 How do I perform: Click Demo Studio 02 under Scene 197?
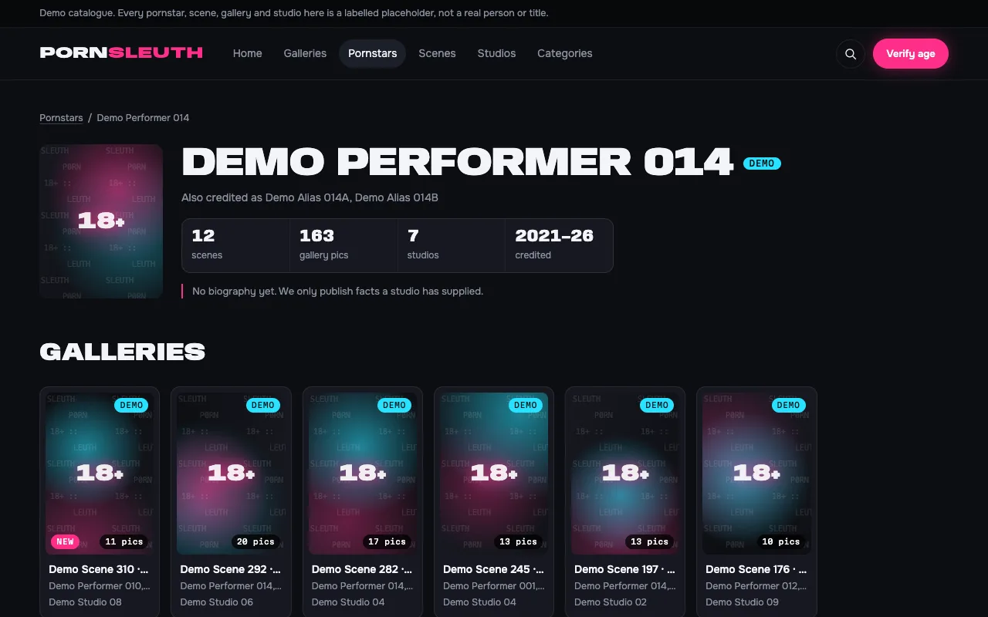coord(611,602)
